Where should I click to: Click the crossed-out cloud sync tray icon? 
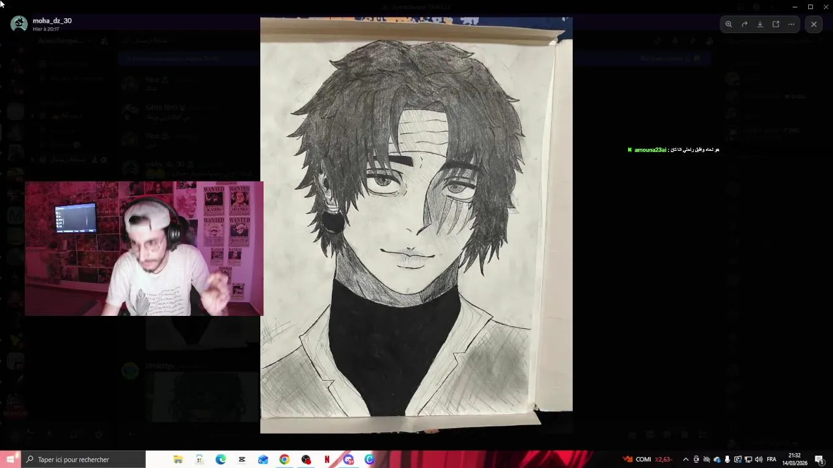coord(707,460)
